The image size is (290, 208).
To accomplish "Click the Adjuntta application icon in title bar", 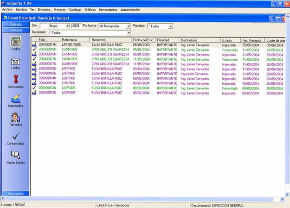I will [3, 3].
